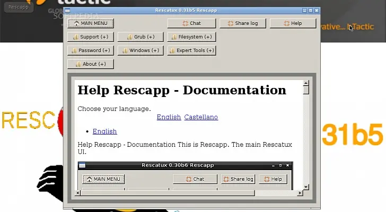Expand the About (+) menu

(x=91, y=64)
